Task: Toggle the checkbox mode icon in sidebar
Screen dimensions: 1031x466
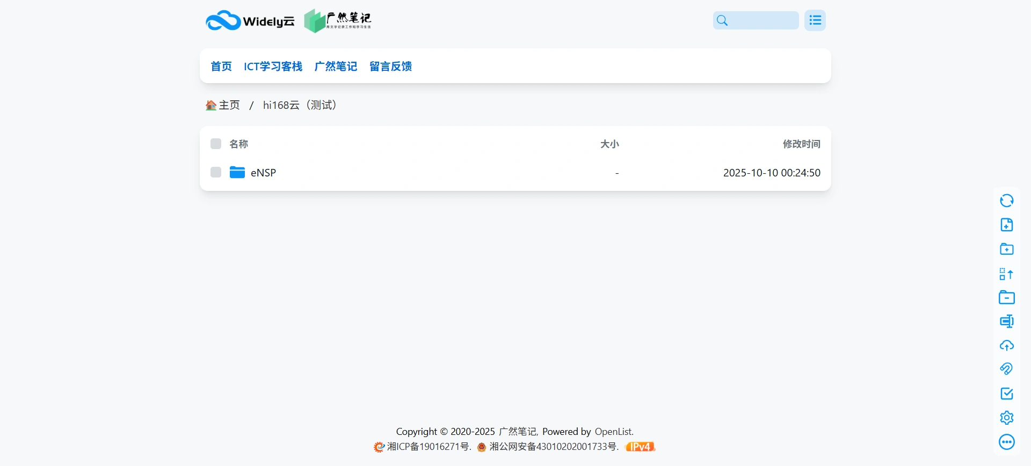Action: pyautogui.click(x=1006, y=394)
